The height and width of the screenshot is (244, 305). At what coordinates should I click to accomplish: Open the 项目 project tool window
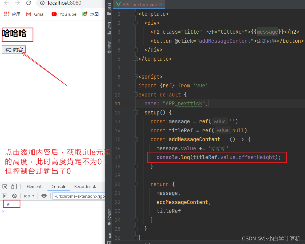pos(109,9)
